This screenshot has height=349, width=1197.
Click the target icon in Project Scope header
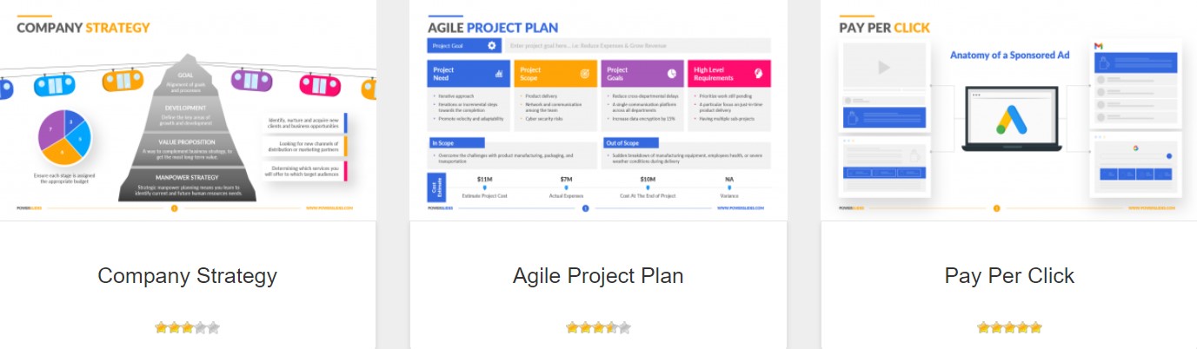pyautogui.click(x=585, y=74)
